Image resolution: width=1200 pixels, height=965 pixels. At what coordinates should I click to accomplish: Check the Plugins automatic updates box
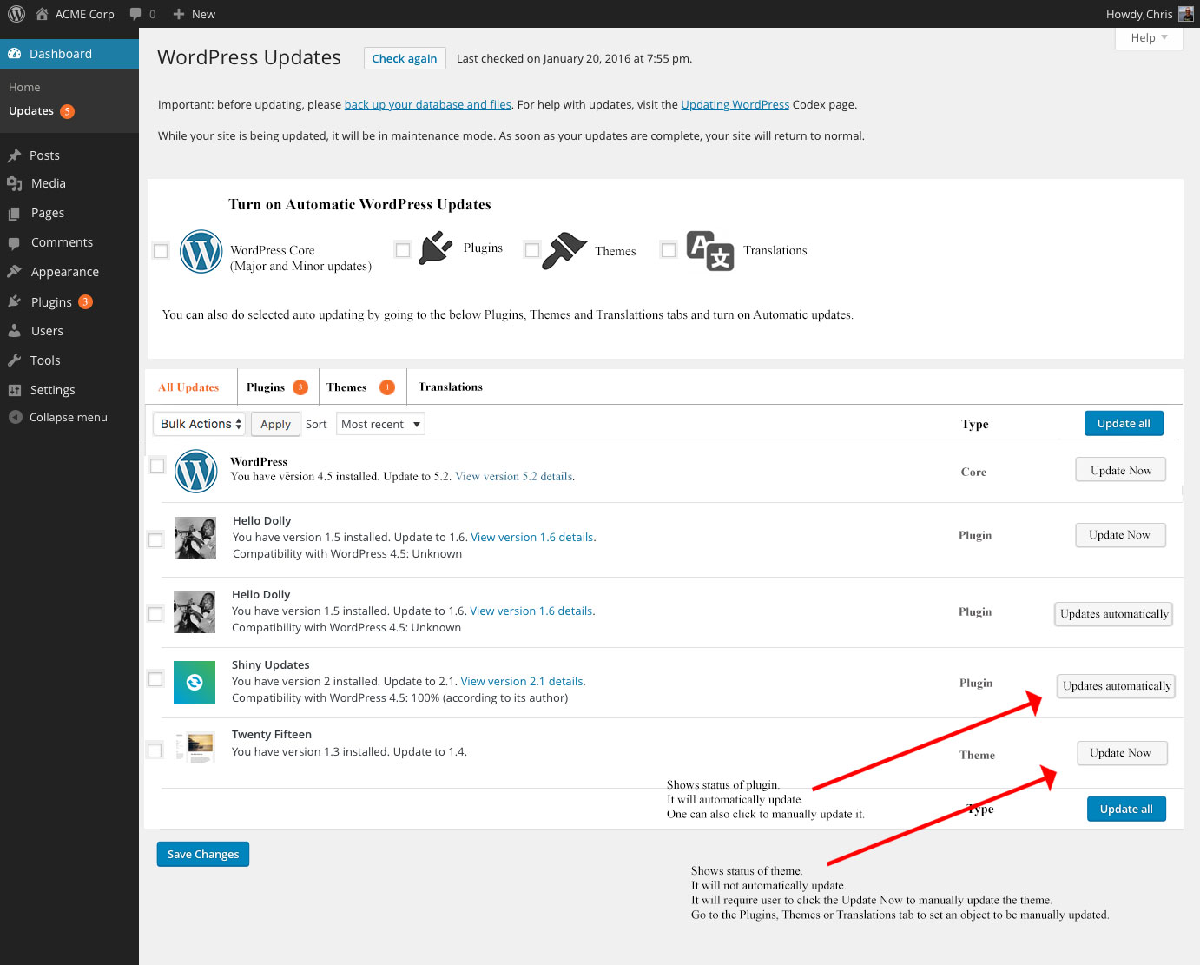(402, 249)
